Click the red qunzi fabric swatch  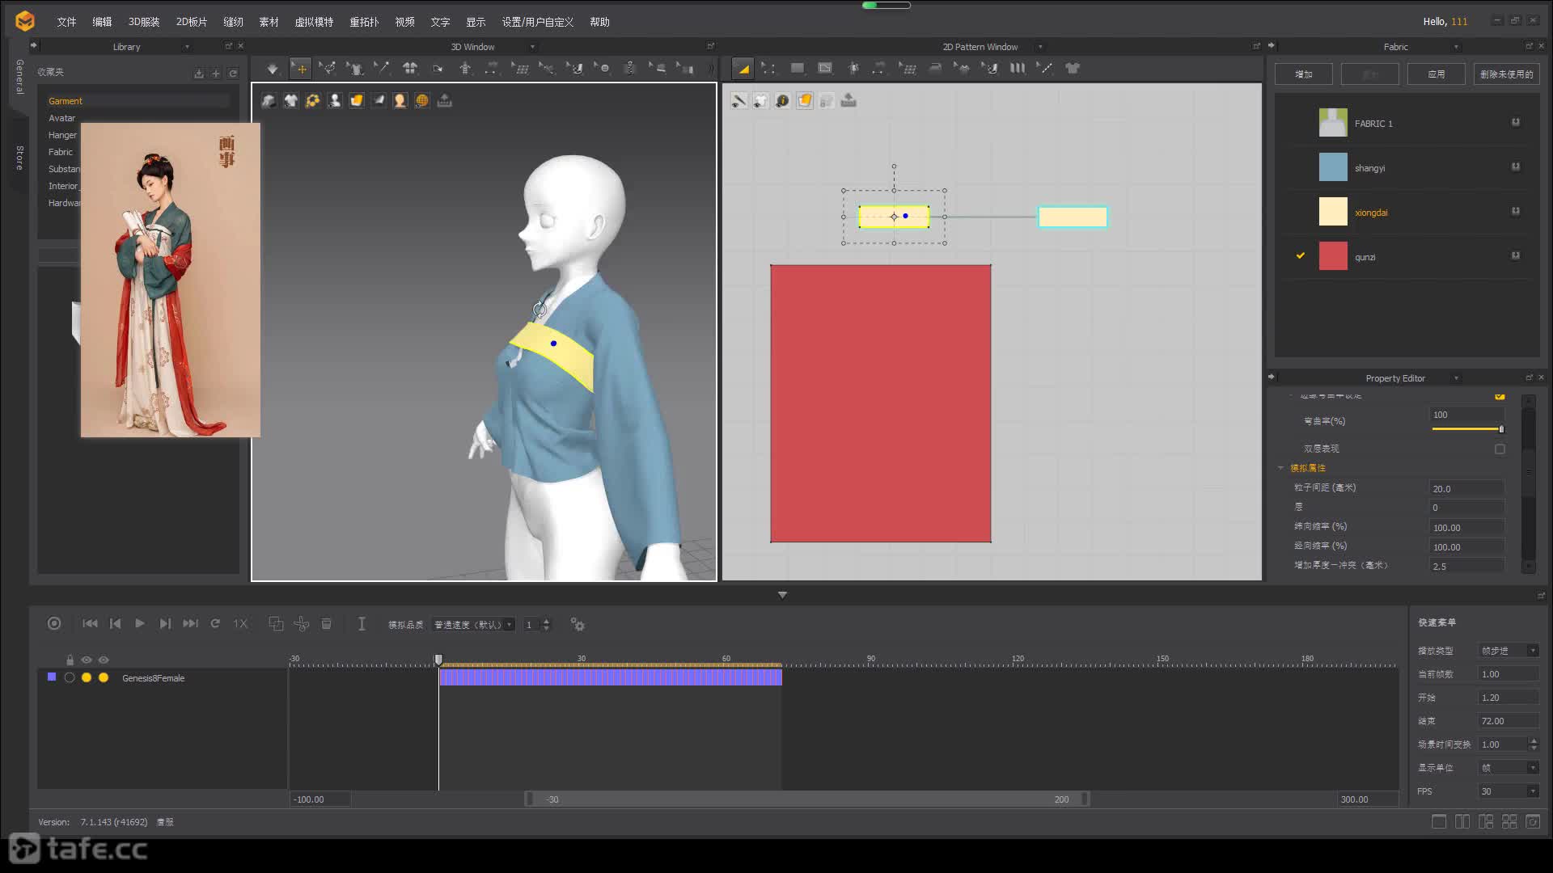coord(1333,256)
